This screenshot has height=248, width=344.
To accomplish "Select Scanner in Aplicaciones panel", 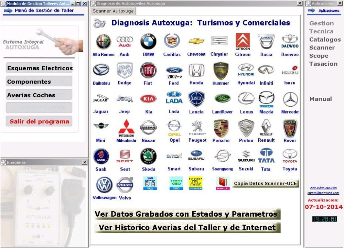I will [x=322, y=47].
